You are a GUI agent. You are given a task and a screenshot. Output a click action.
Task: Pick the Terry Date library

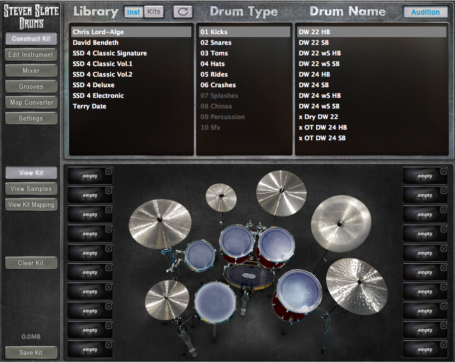coord(131,106)
